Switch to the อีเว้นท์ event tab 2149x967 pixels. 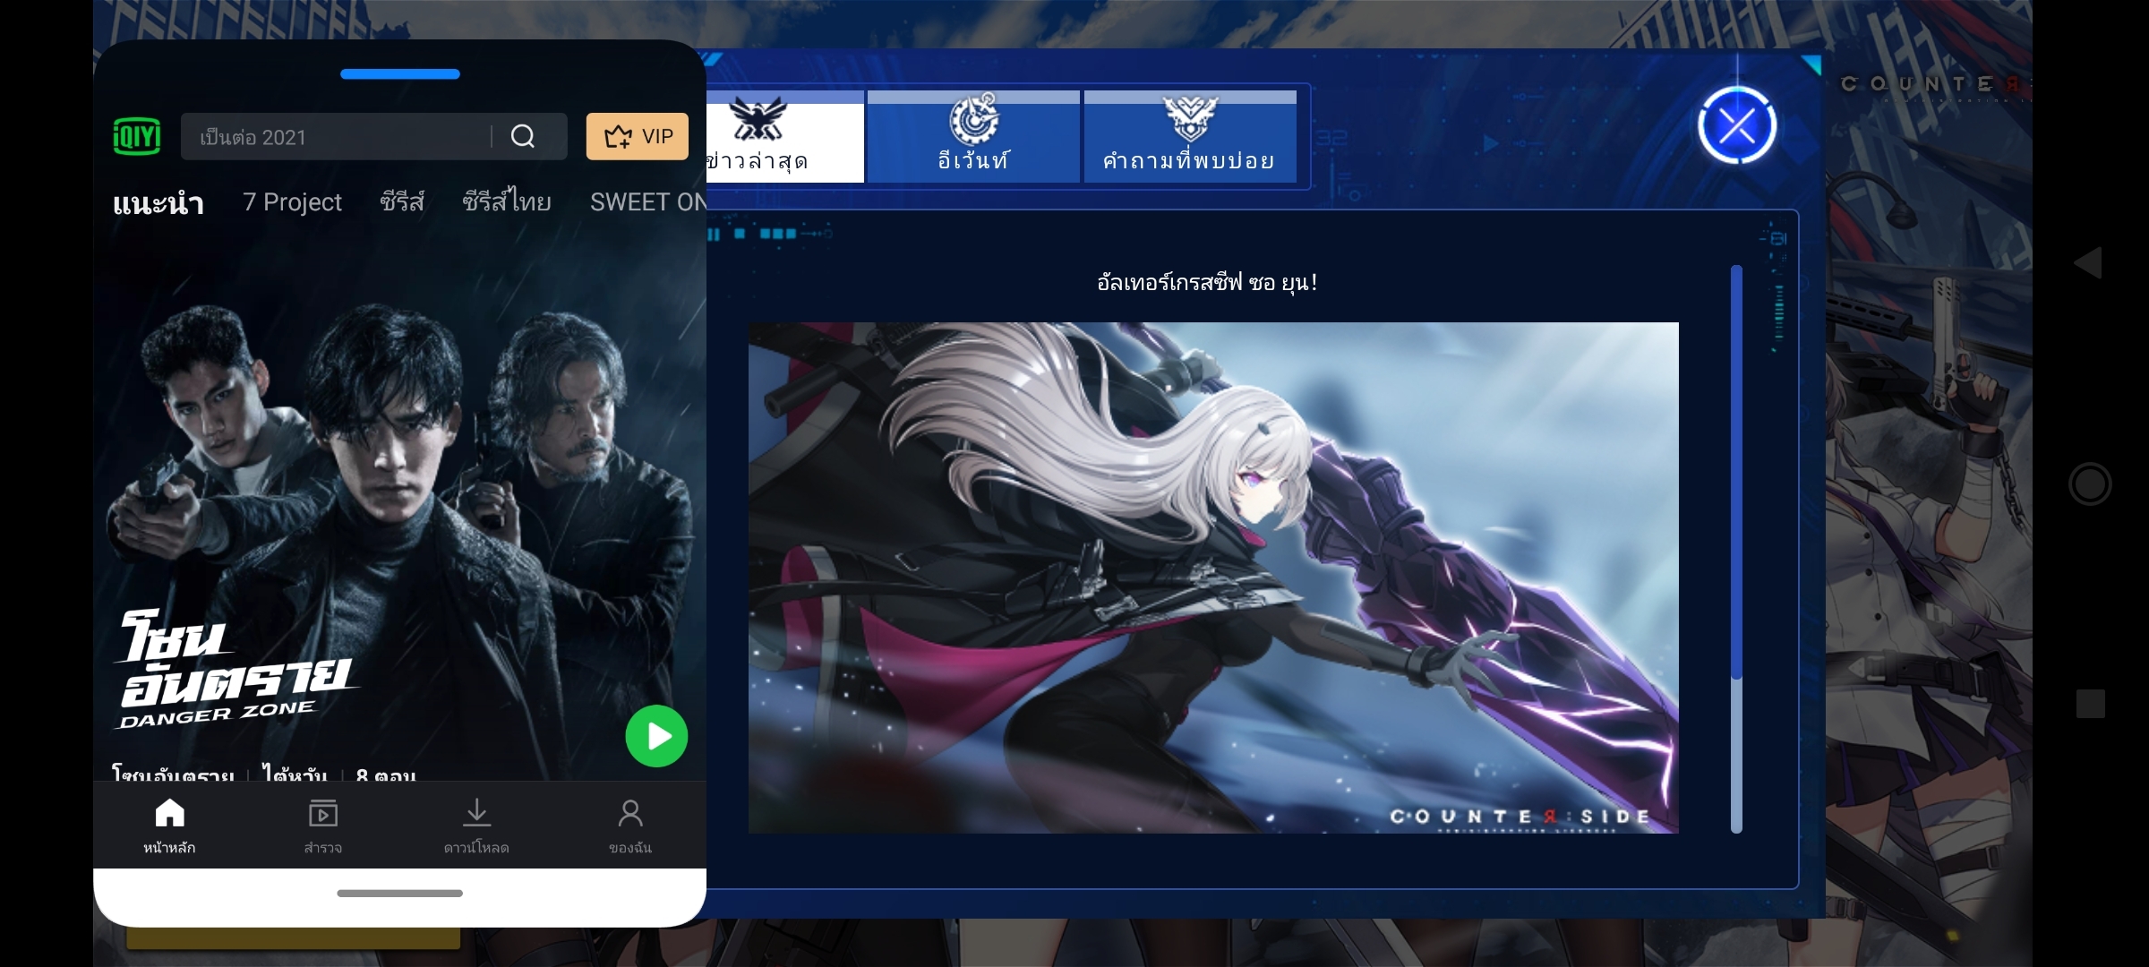(x=973, y=136)
